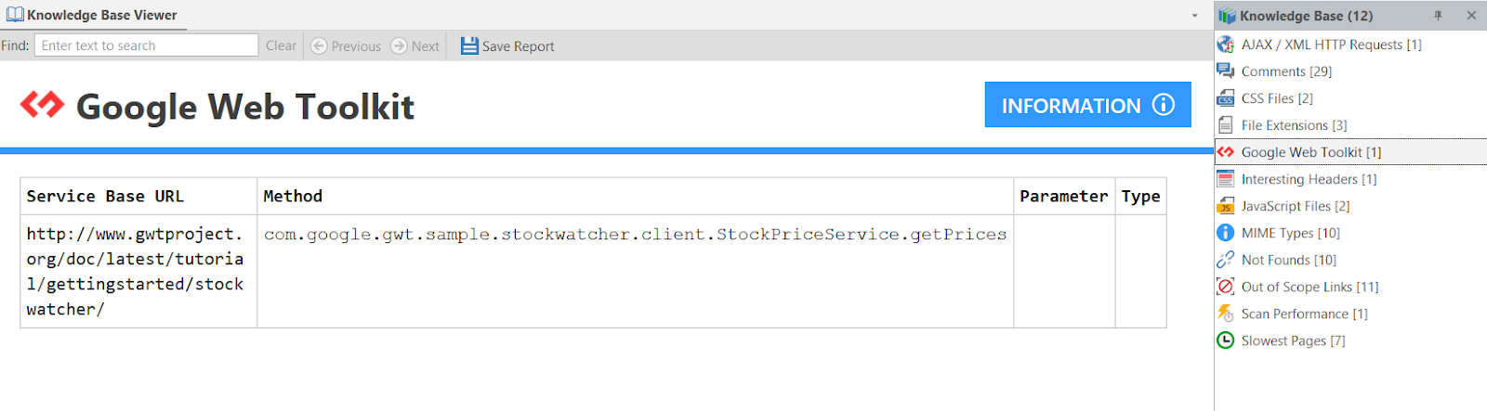Click the blue INFORMATION button
1487x411 pixels.
pyautogui.click(x=1087, y=105)
